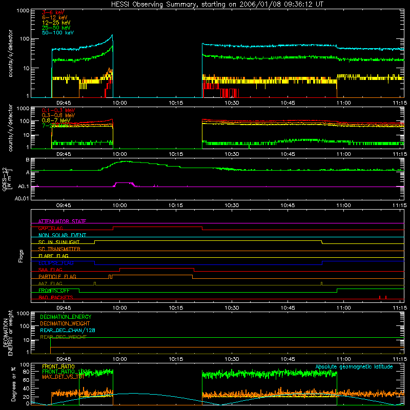Select the '12-25 keV' legend label
Image resolution: width=410 pixels, height=410 pixels.
56,23
